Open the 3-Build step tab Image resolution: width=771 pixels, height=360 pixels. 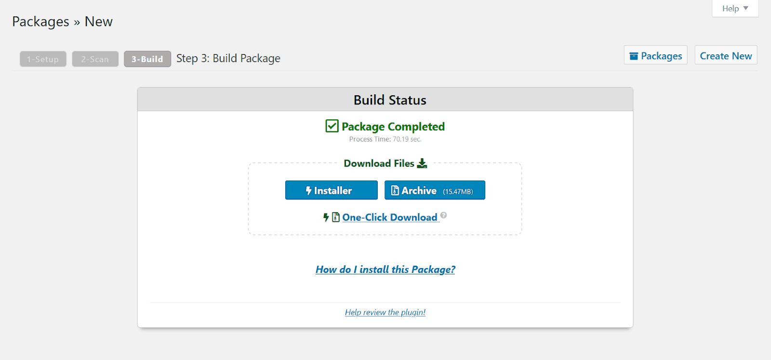(x=147, y=59)
